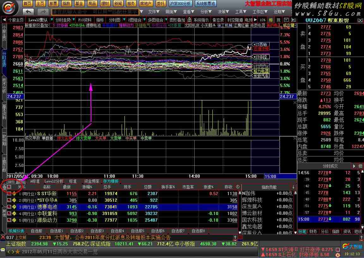Viewport: 364px width, 258px height.
Task: Click the yellow diamond icon for *ST中华A
Action: tap(14, 200)
